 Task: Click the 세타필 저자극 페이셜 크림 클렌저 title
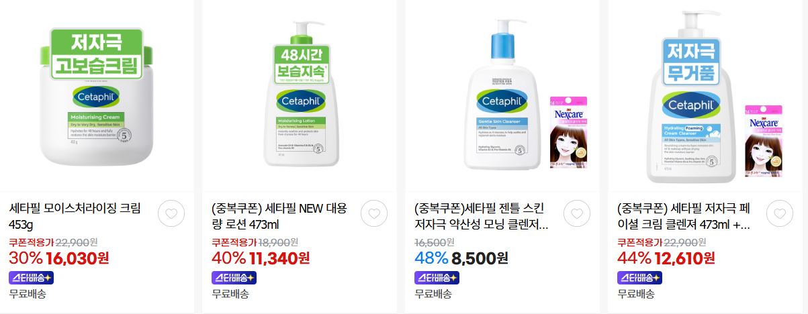684,216
